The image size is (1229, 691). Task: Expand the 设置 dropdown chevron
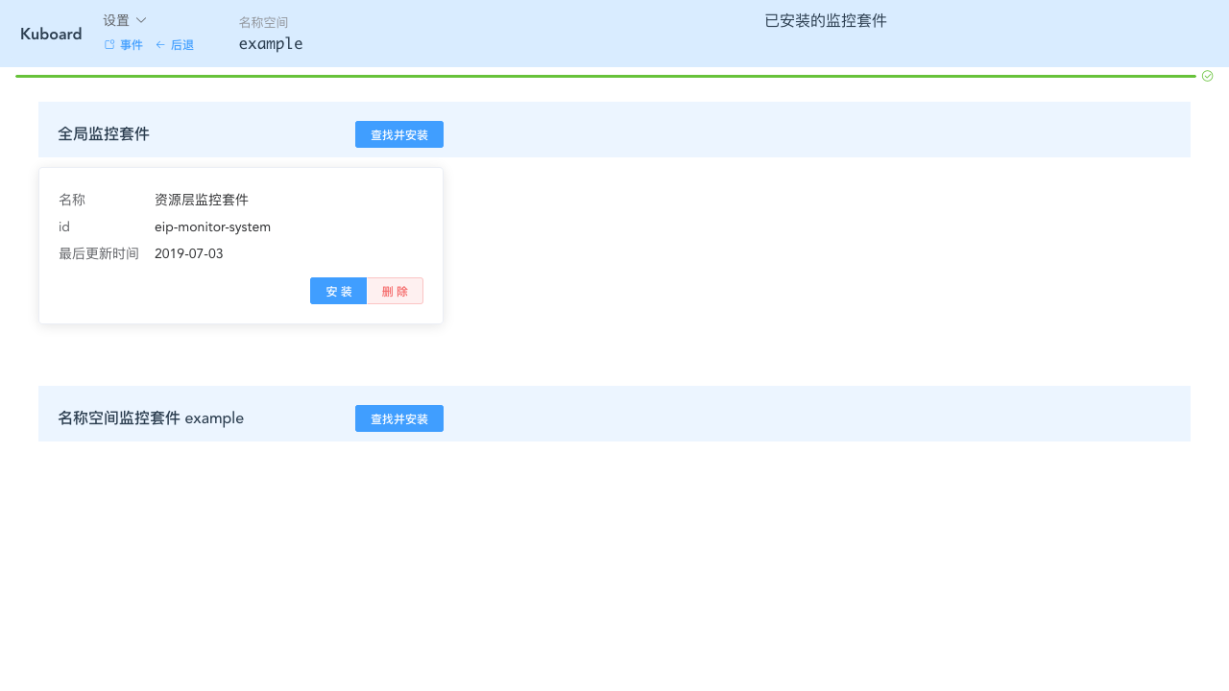click(x=140, y=19)
